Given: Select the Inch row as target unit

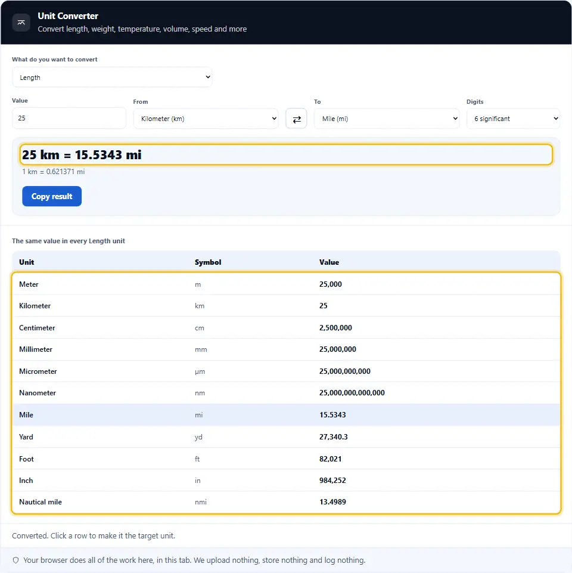Looking at the screenshot, I should (x=286, y=480).
